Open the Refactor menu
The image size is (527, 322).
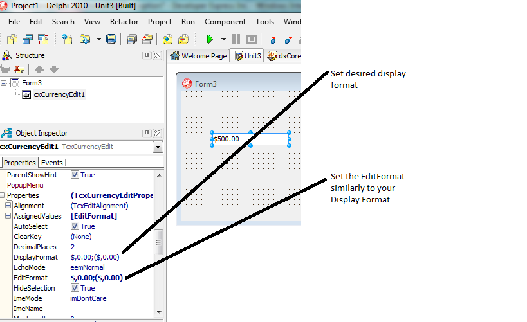(x=124, y=21)
